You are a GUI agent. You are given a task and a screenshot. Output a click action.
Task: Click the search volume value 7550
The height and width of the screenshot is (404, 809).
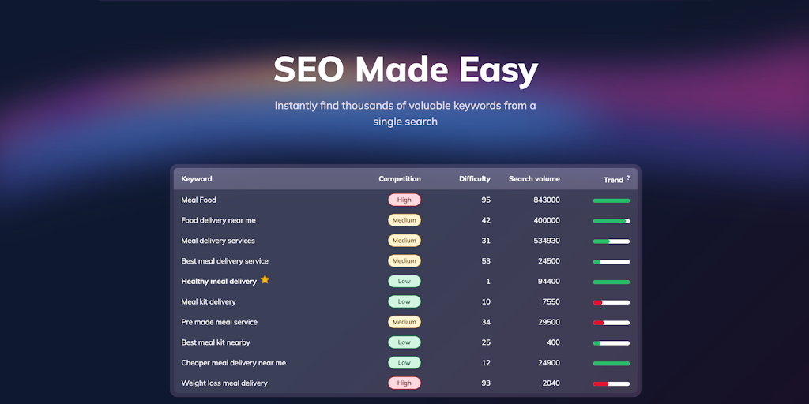tap(551, 301)
